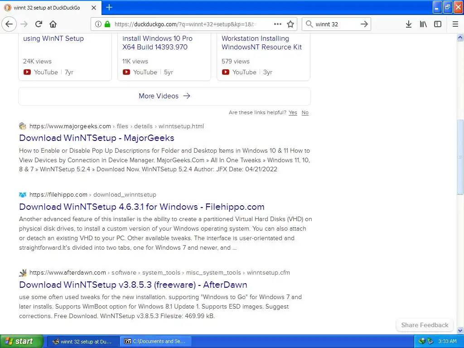Answer Yes to links helpful question
This screenshot has width=464, height=348.
(x=293, y=112)
